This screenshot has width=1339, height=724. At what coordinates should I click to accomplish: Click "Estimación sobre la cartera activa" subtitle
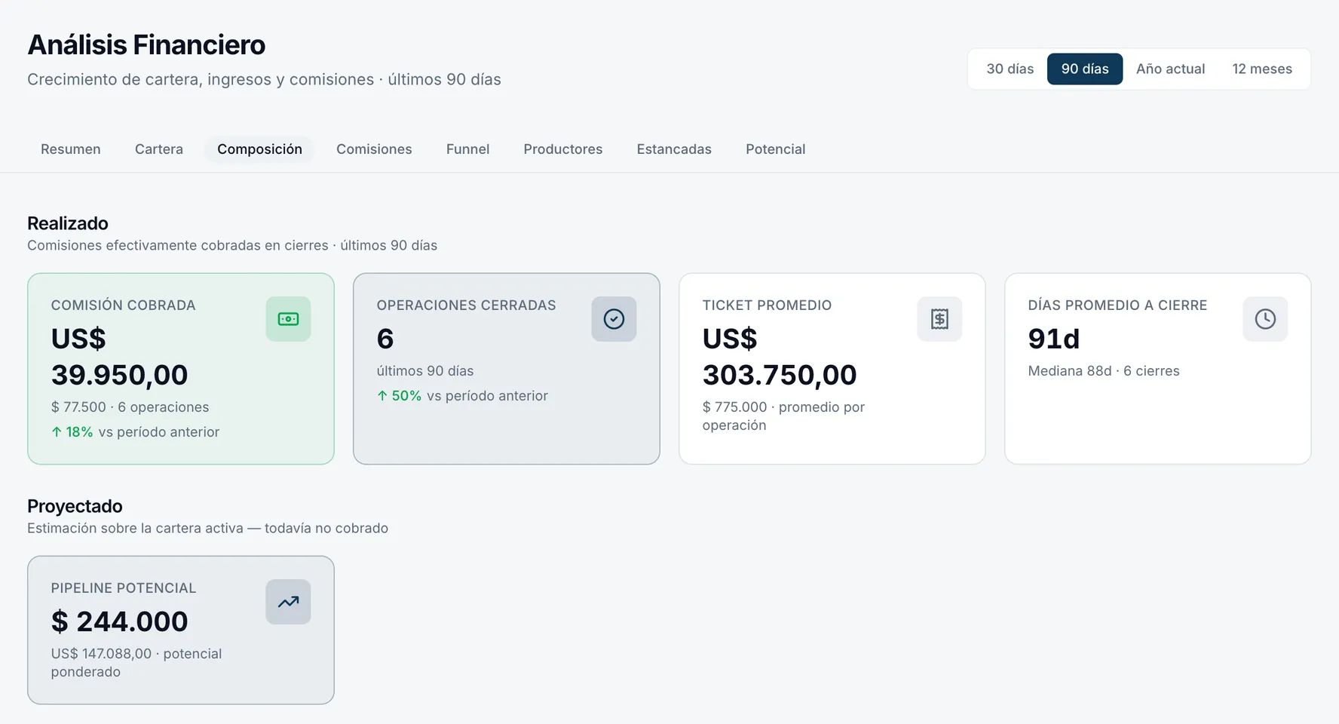pyautogui.click(x=135, y=529)
